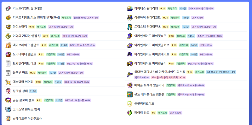252x125 pixels.
Task: Click the ★18 tag on 트와일라이트 마크
Action: pos(41,64)
